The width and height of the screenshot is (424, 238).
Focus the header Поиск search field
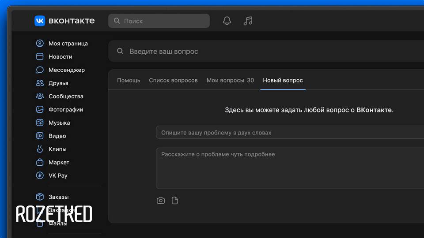tap(159, 21)
